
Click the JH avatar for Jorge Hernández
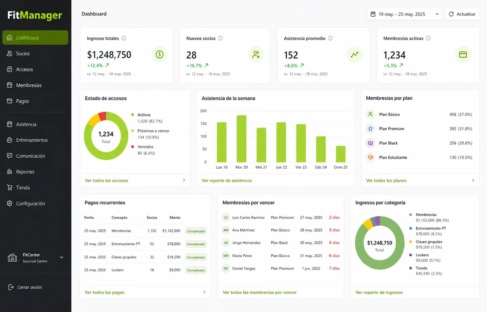pos(226,243)
